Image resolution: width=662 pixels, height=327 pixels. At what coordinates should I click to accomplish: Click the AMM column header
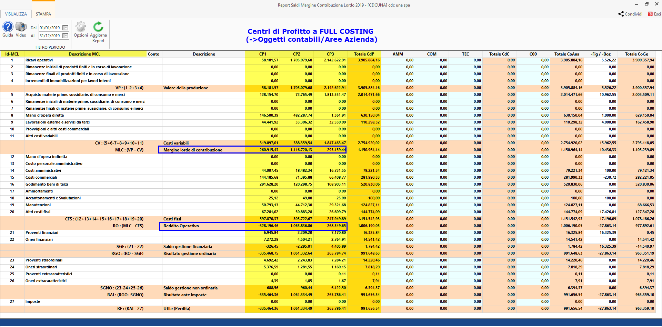[x=398, y=54]
